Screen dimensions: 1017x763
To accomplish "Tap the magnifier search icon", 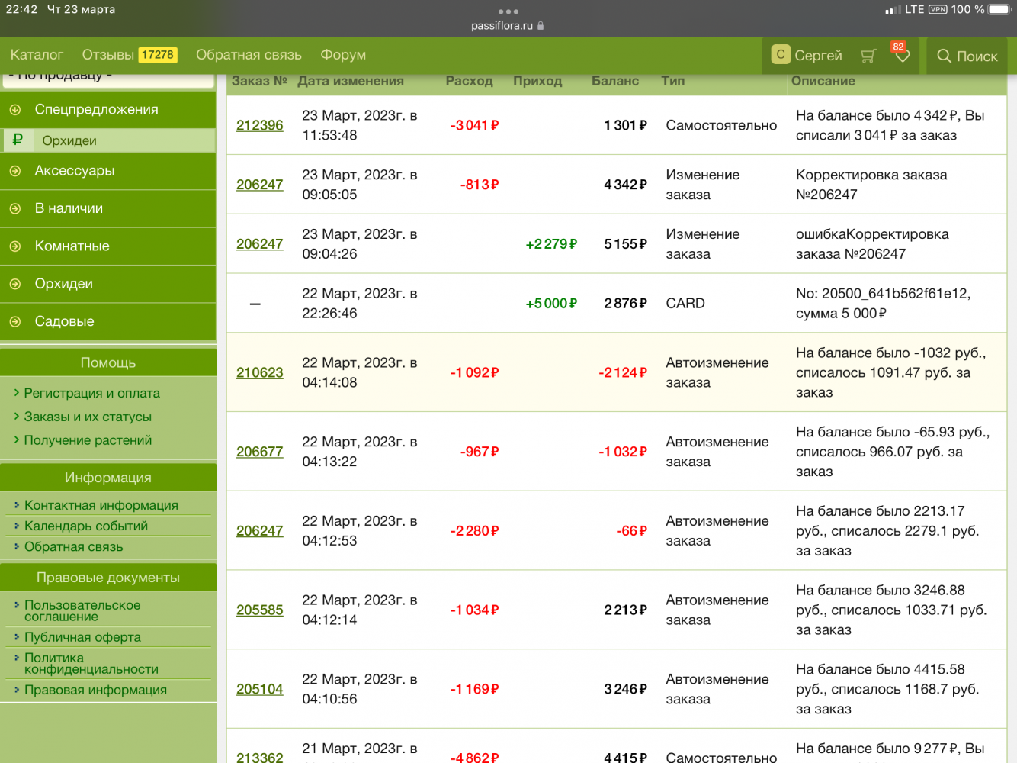I will [x=944, y=56].
